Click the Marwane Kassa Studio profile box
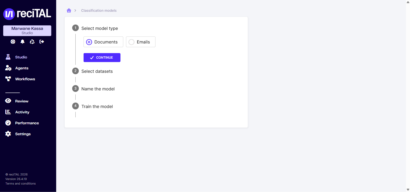This screenshot has width=410, height=192. (x=27, y=31)
